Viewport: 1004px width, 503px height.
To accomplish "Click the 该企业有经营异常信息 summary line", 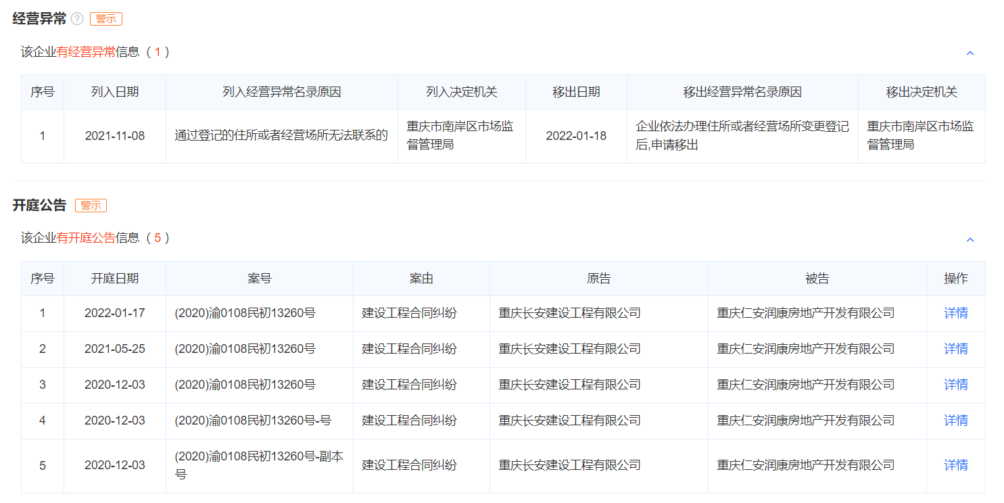I will (95, 52).
